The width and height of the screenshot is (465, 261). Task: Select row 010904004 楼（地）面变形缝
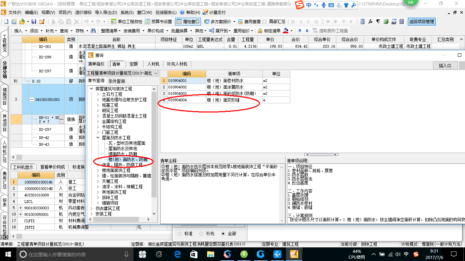point(225,100)
